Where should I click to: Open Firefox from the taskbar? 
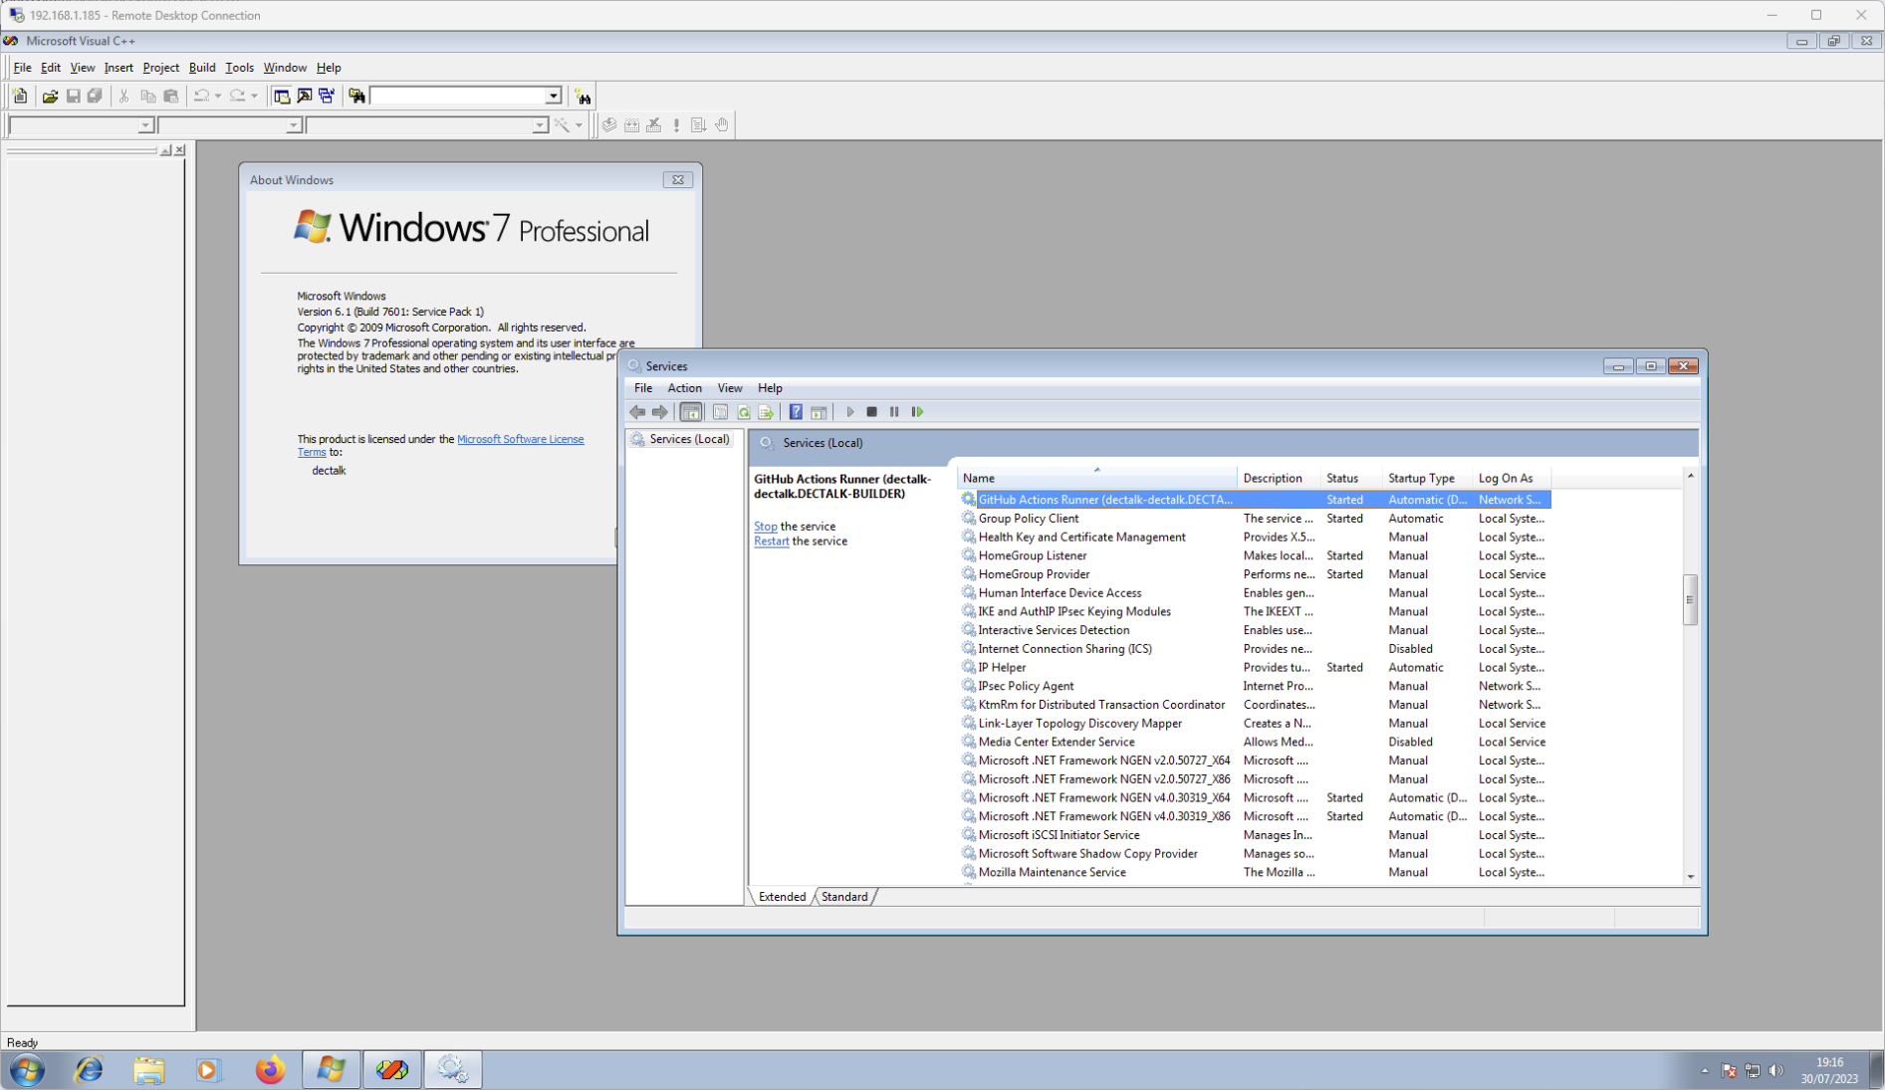270,1070
